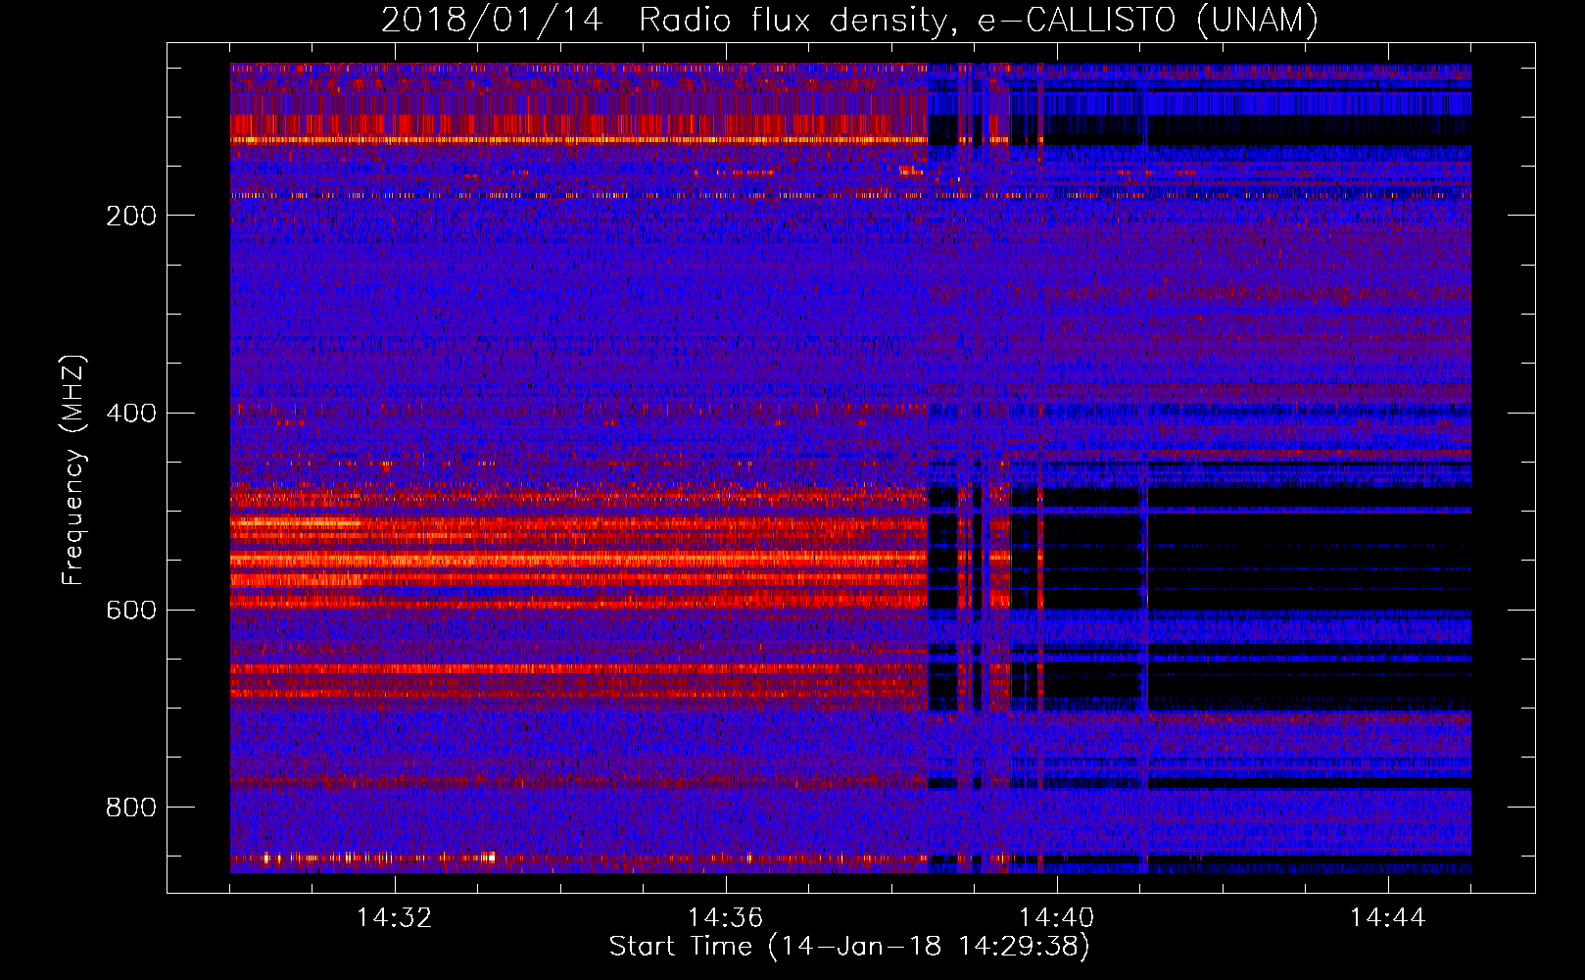Click the 800 frequency tick label
This screenshot has height=980, width=1585.
click(x=131, y=808)
